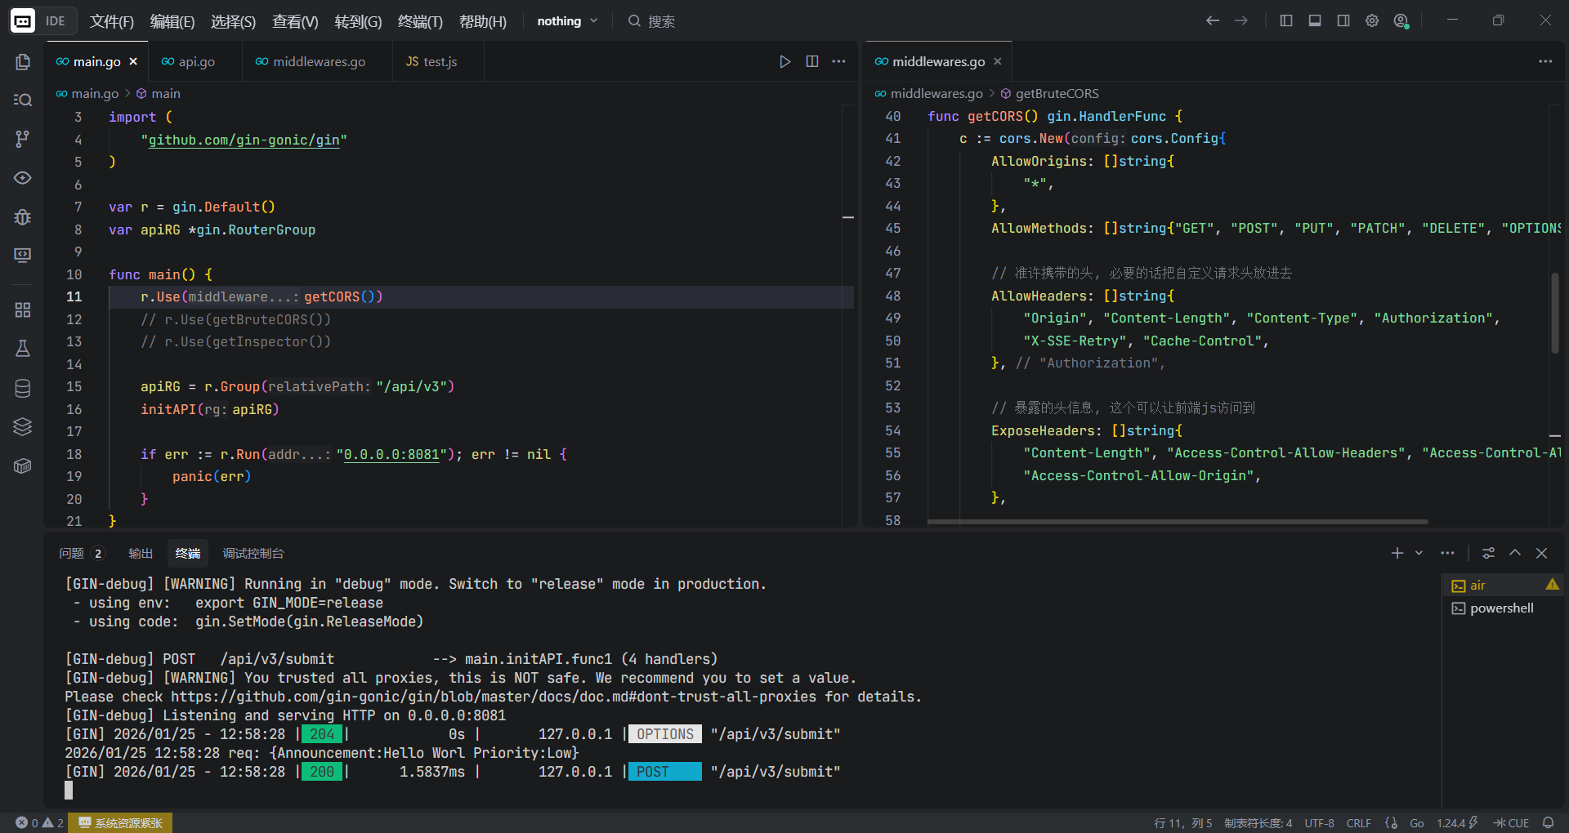This screenshot has height=833, width=1569.
Task: Click the notifications bell in status bar
Action: pyautogui.click(x=1548, y=822)
